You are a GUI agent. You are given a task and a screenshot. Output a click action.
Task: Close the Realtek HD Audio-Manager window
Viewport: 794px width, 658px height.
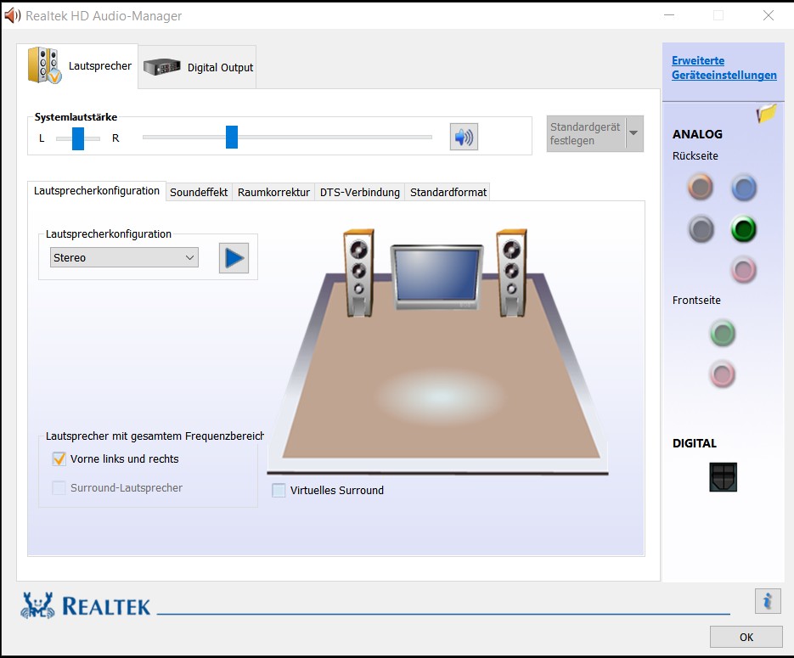pos(769,15)
